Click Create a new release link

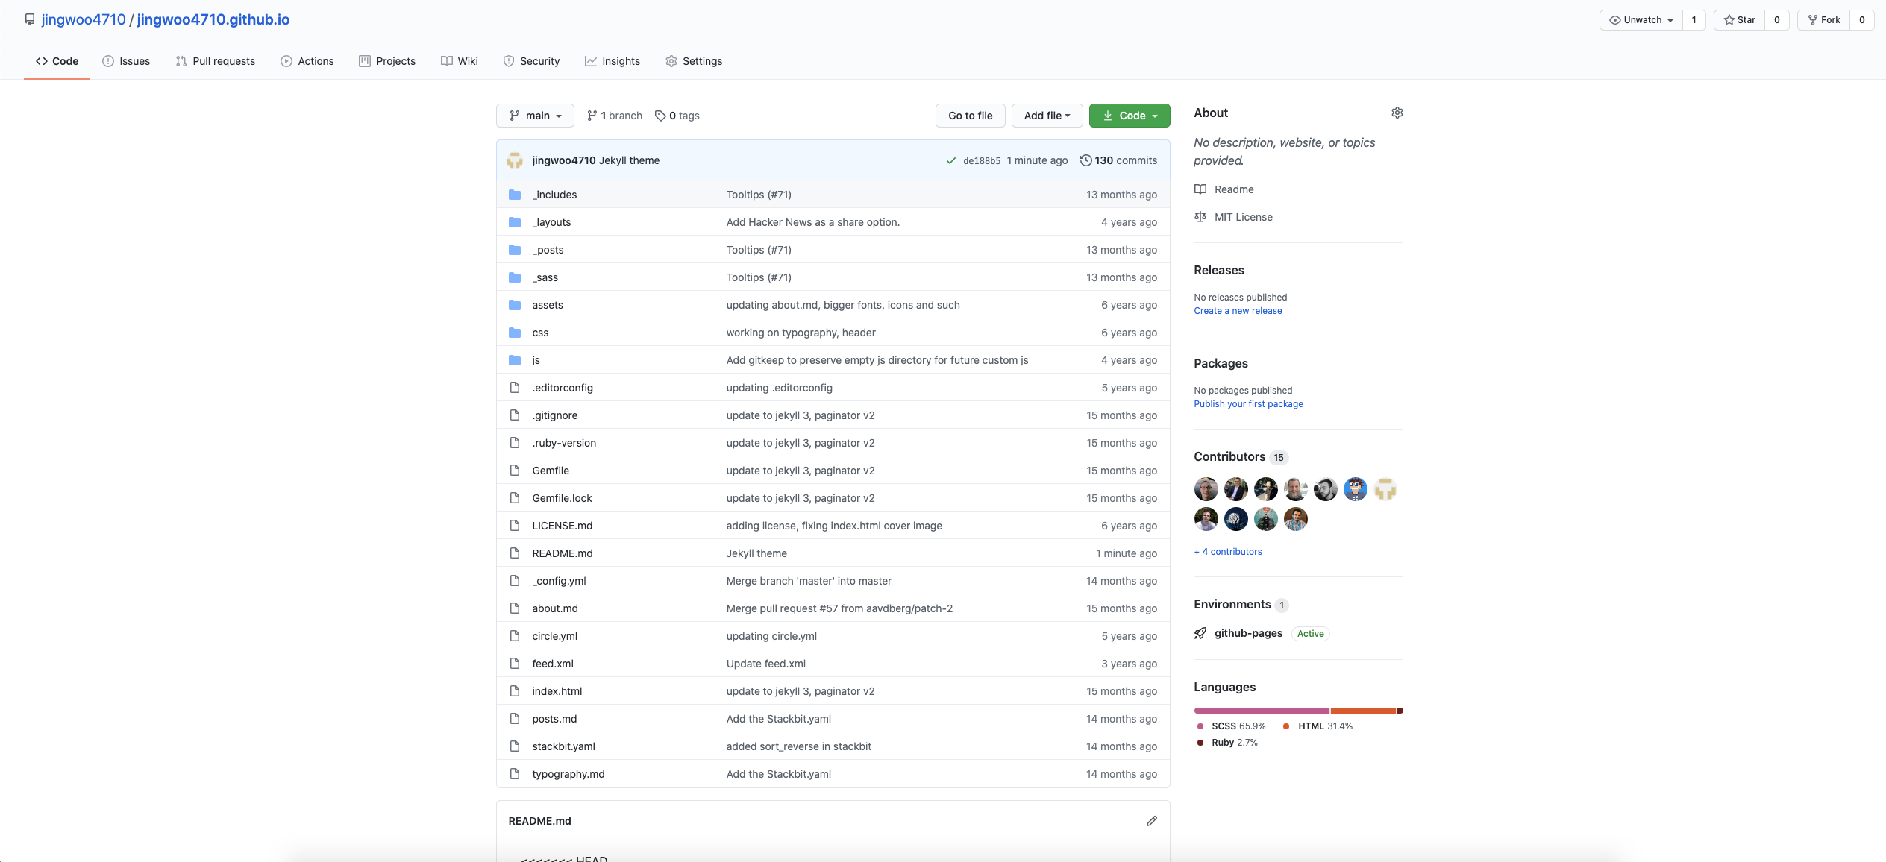1238,311
